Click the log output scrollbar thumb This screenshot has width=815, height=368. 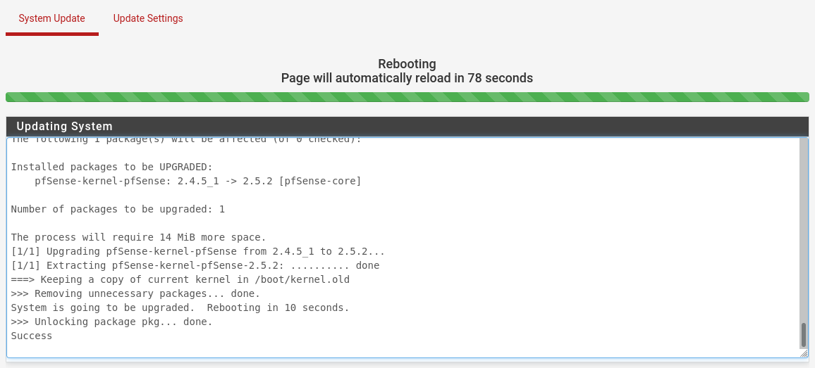coord(803,335)
